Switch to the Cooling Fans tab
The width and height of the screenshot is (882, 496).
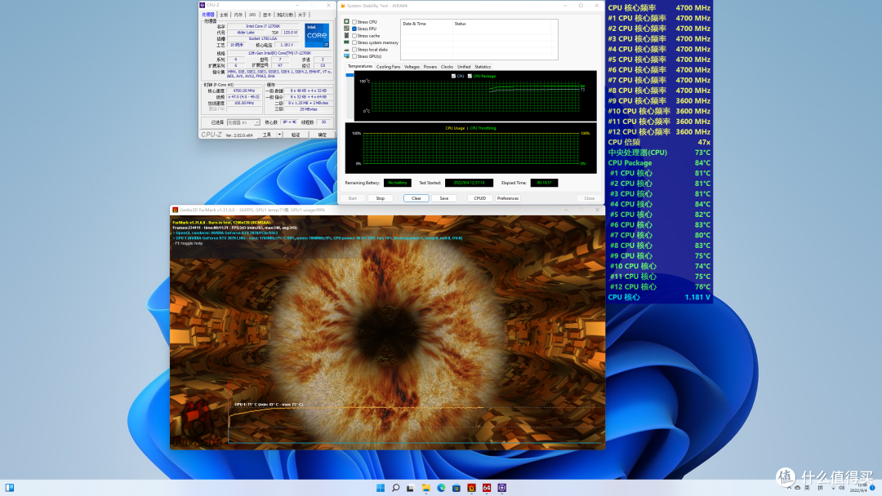click(x=388, y=67)
